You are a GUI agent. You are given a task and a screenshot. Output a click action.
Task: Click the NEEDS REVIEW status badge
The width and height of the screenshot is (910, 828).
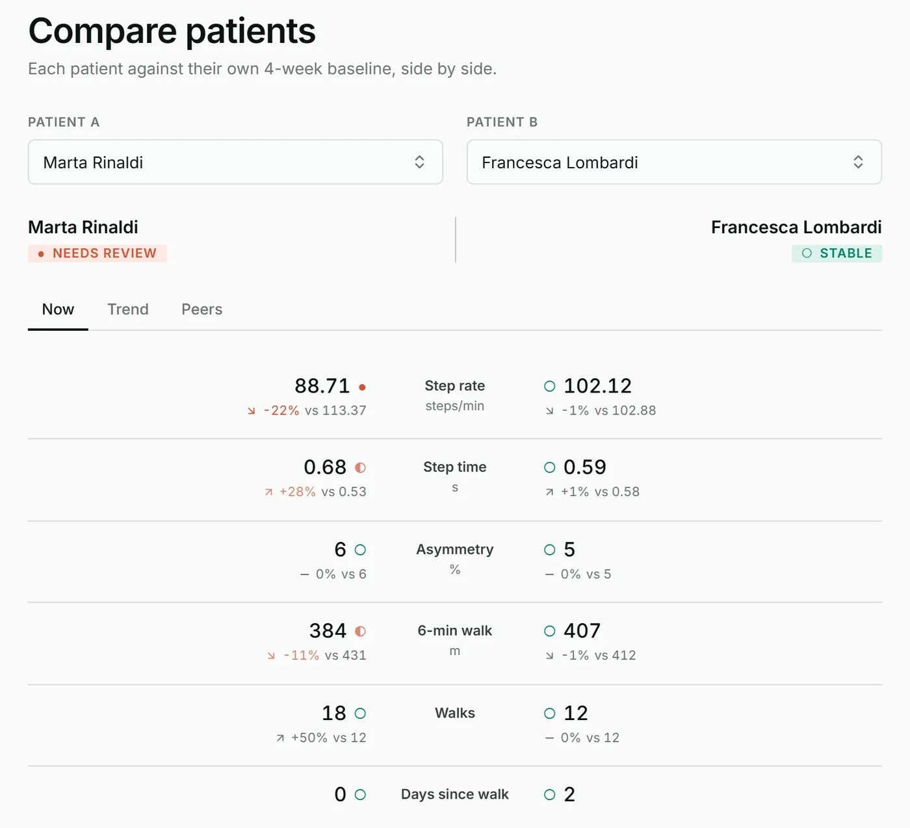97,253
